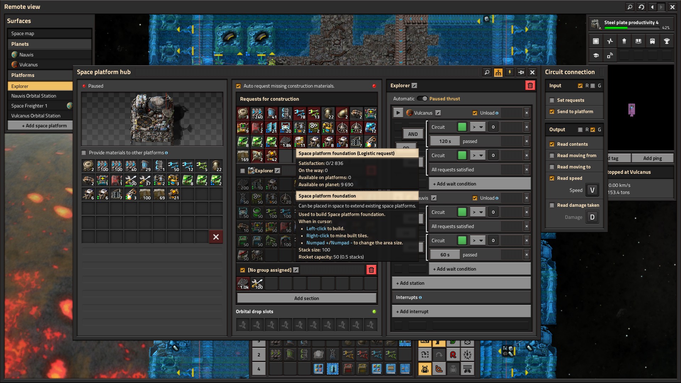Switch to Vulcanus Orbital Station platform
The image size is (681, 383).
(x=40, y=116)
